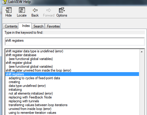Select 'unwired from inside loop (error)'
The image size is (147, 115).
[30, 109]
